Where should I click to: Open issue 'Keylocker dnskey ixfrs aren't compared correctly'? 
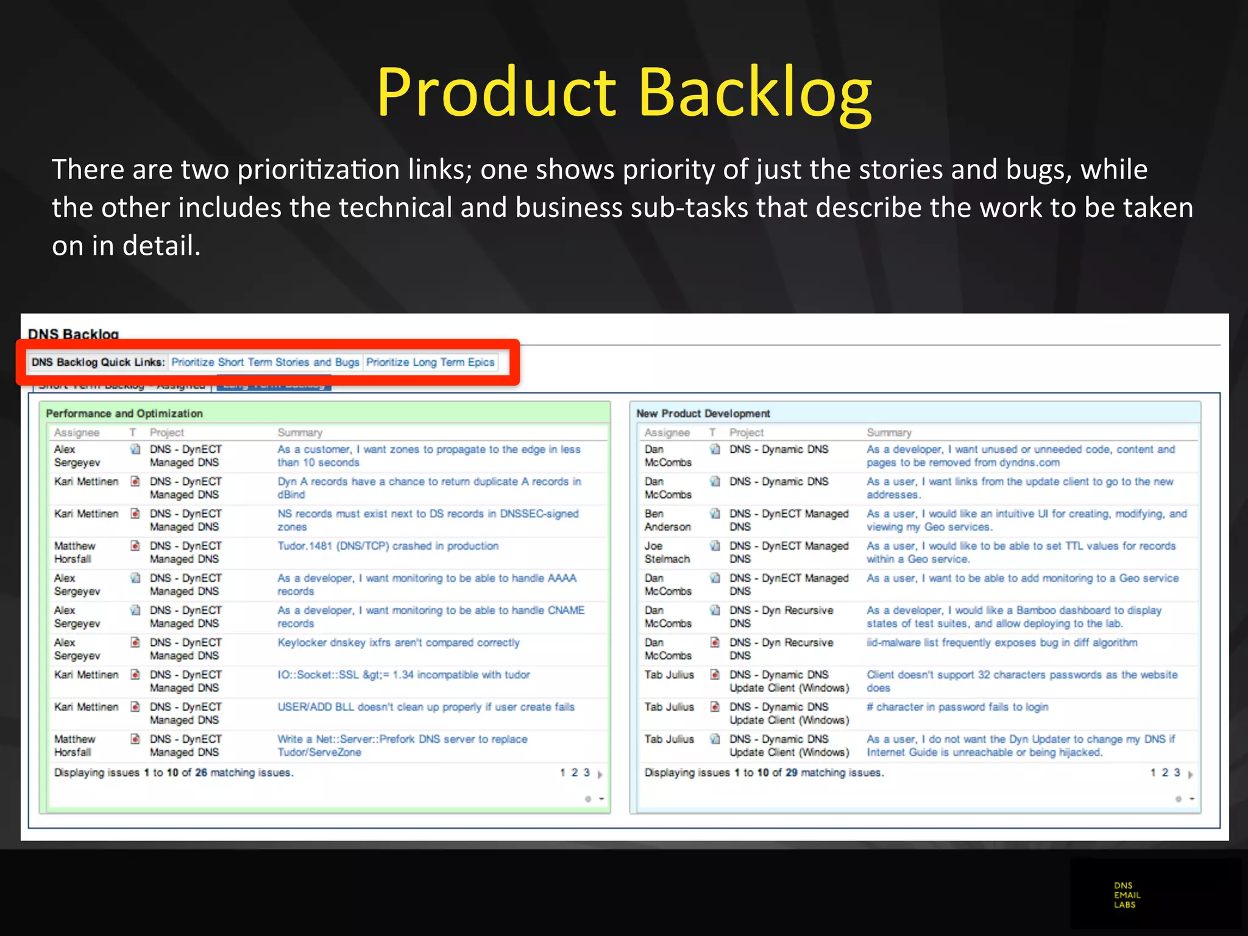tap(399, 642)
